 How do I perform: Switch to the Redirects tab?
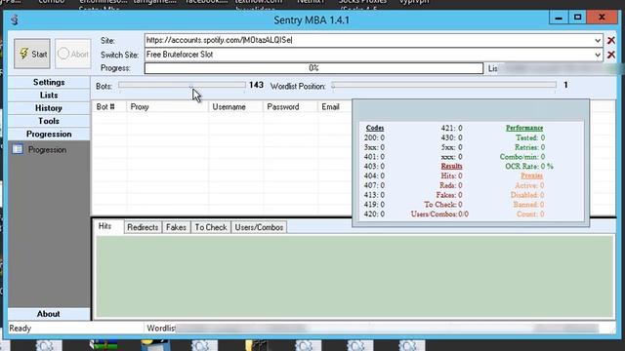[x=143, y=227]
